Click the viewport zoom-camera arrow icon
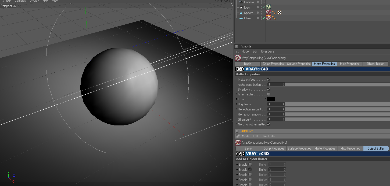This screenshot has height=186, width=390. point(221,1)
